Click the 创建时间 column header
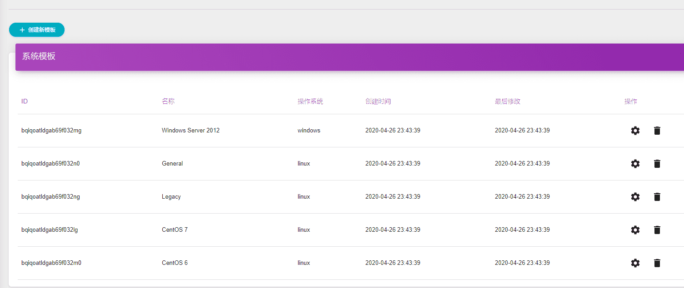This screenshot has height=288, width=684. [x=378, y=101]
